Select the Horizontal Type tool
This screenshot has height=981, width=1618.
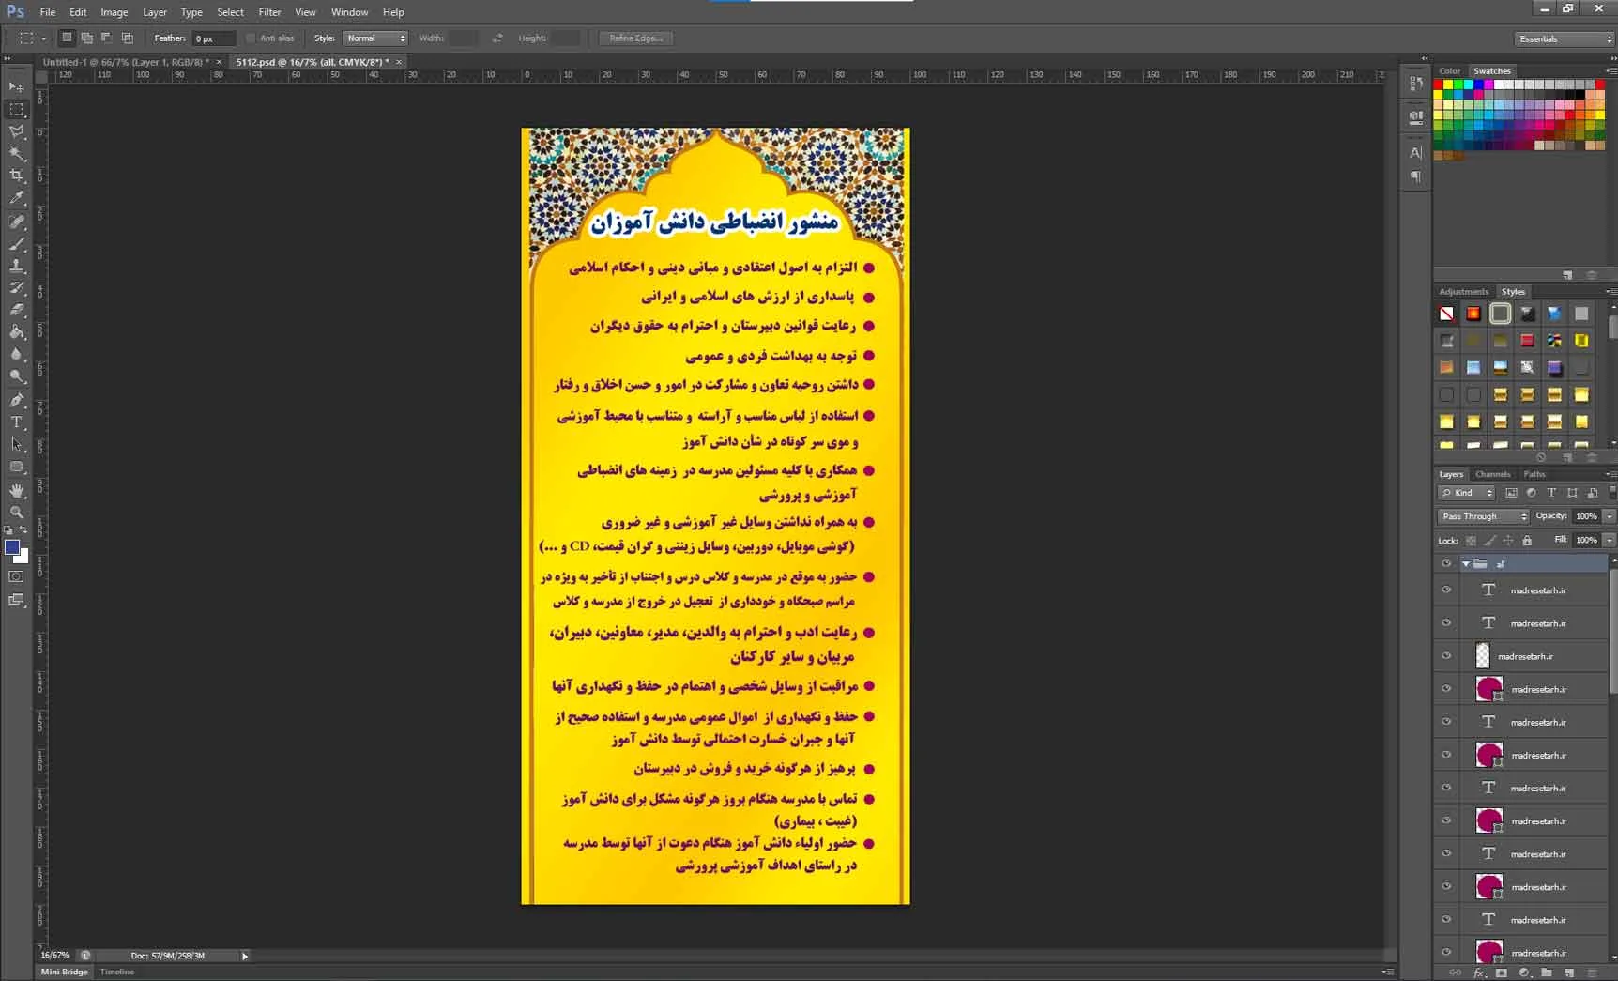17,422
